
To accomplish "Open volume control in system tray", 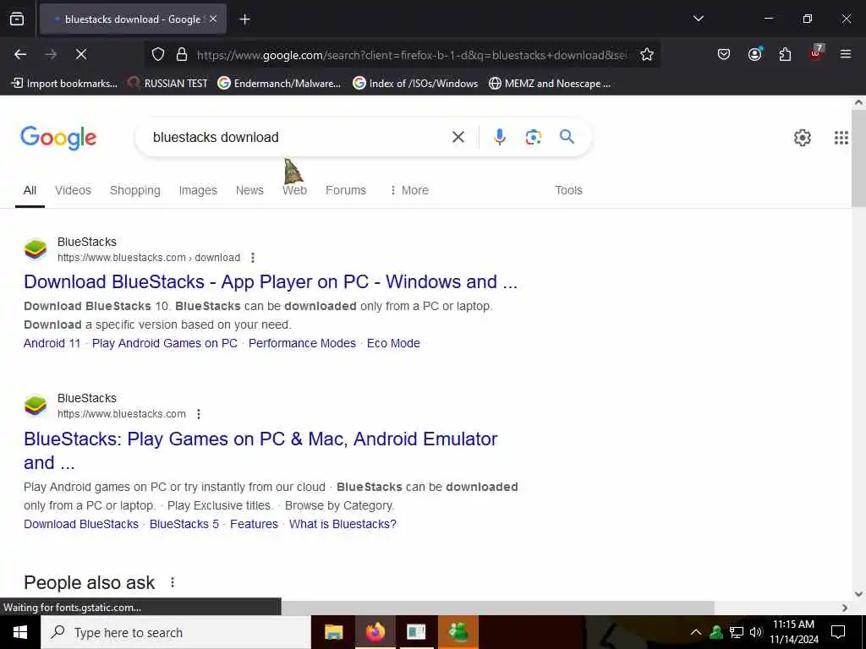I will click(x=756, y=632).
